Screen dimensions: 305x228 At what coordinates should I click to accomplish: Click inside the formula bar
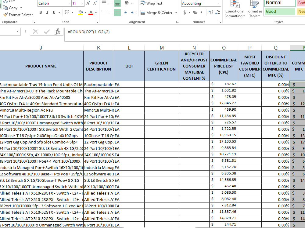coord(185,35)
